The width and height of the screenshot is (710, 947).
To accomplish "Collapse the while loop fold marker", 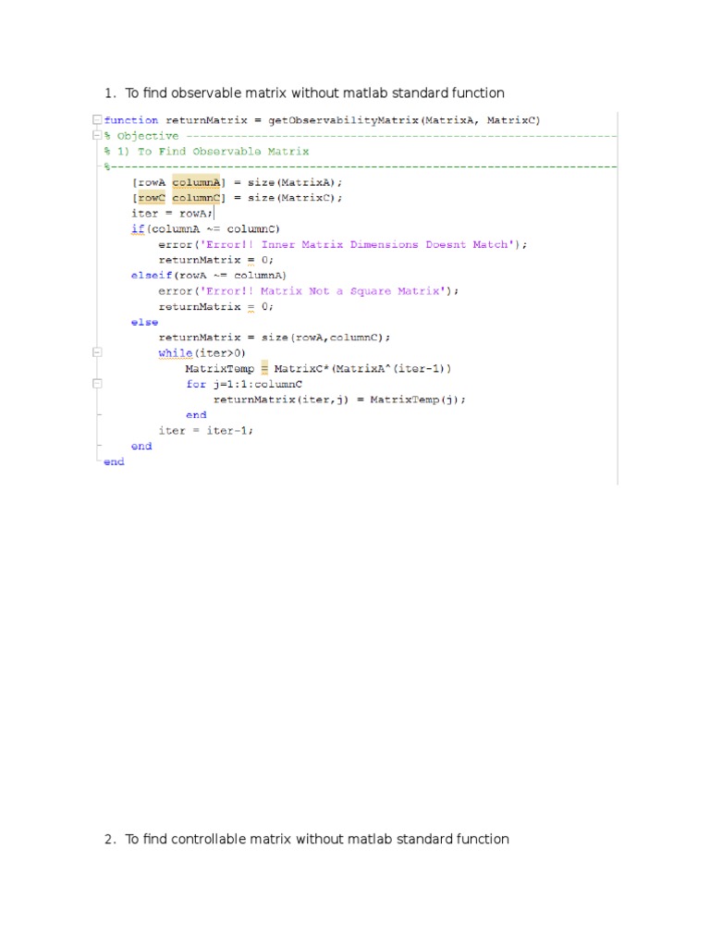I will tap(97, 352).
